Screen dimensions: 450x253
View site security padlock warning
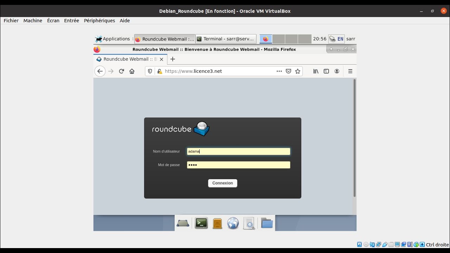click(159, 71)
